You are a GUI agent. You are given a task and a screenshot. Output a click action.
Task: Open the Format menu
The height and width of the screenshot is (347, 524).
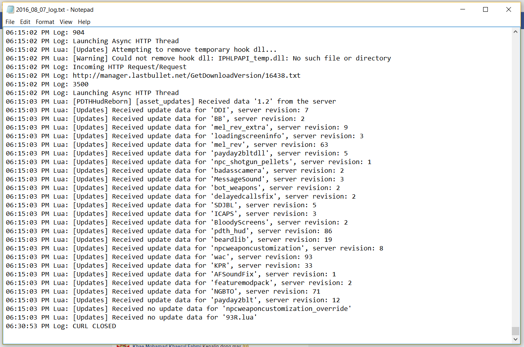tap(45, 22)
